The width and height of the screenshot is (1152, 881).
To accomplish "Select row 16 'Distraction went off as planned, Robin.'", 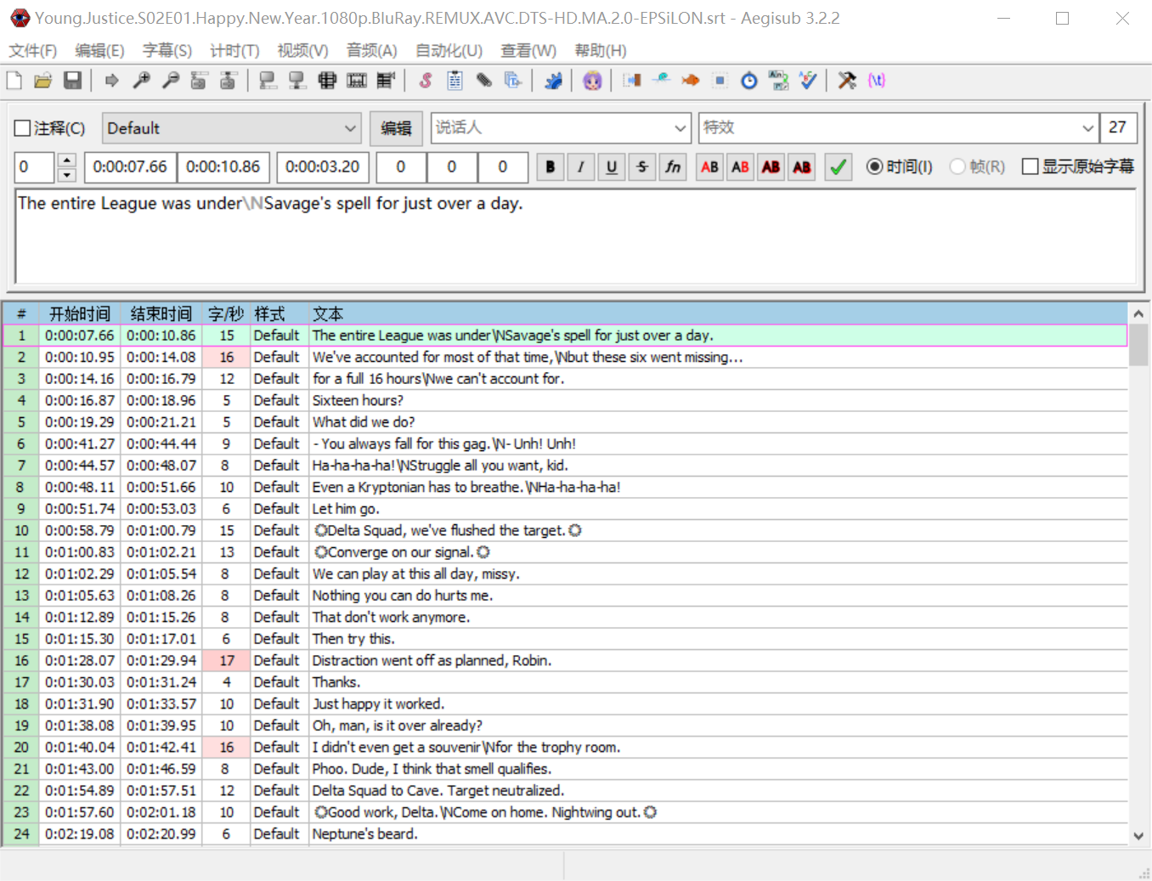I will tap(565, 660).
